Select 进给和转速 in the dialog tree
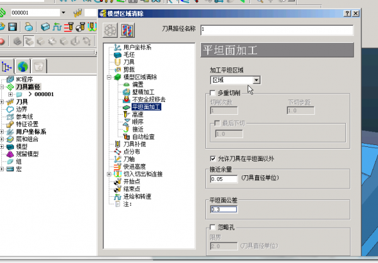Screen dimensions: 378x263 (137, 197)
